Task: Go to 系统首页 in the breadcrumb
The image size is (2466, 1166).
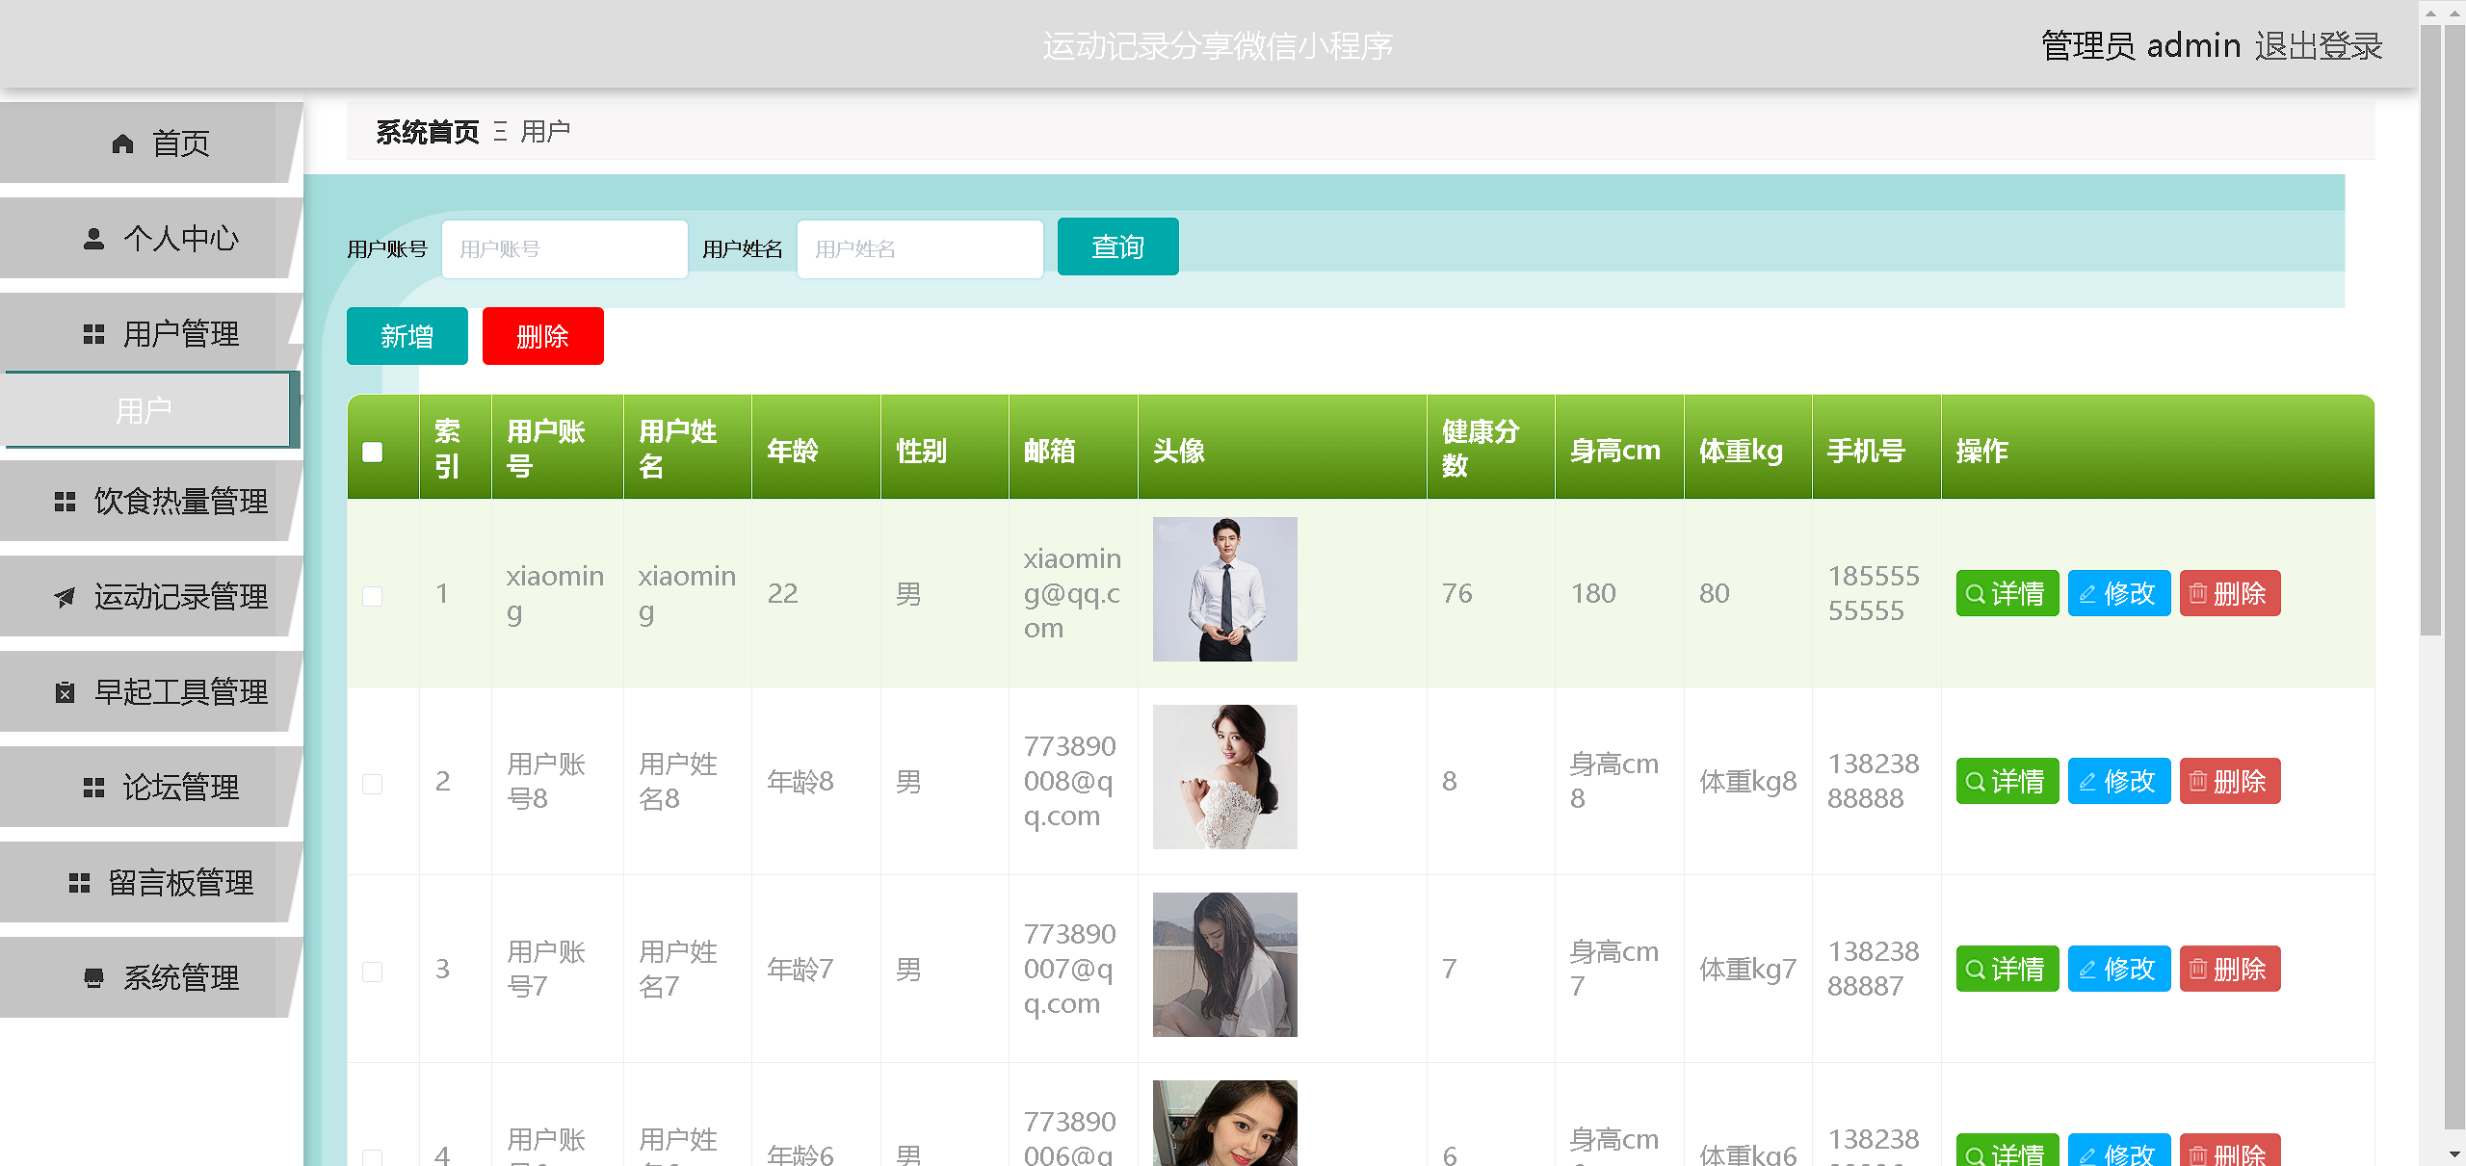Action: tap(427, 132)
